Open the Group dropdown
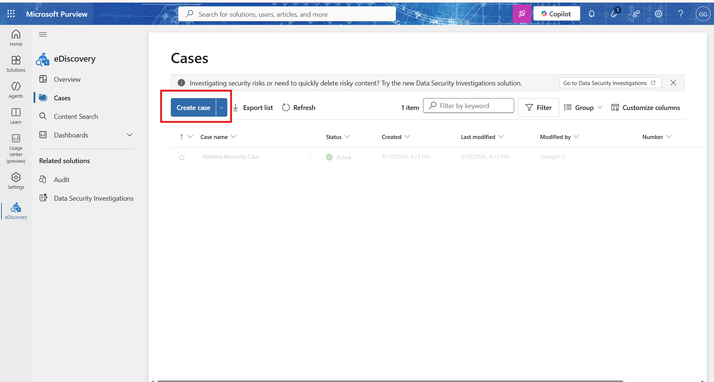Image resolution: width=714 pixels, height=382 pixels. click(583, 107)
